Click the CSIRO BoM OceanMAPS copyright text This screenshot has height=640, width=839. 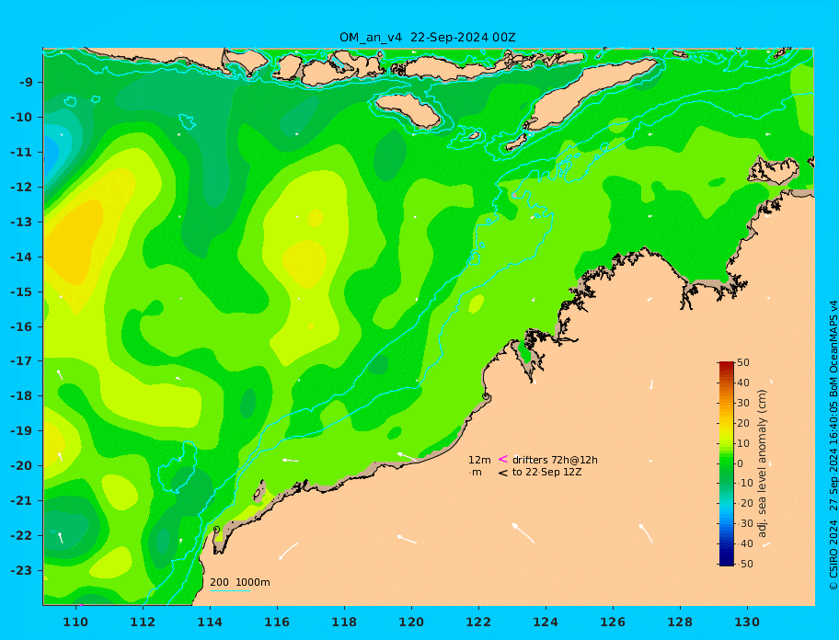click(833, 445)
